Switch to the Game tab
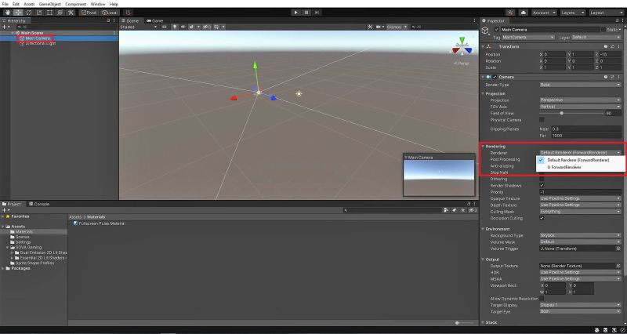The height and width of the screenshot is (334, 627). [154, 20]
